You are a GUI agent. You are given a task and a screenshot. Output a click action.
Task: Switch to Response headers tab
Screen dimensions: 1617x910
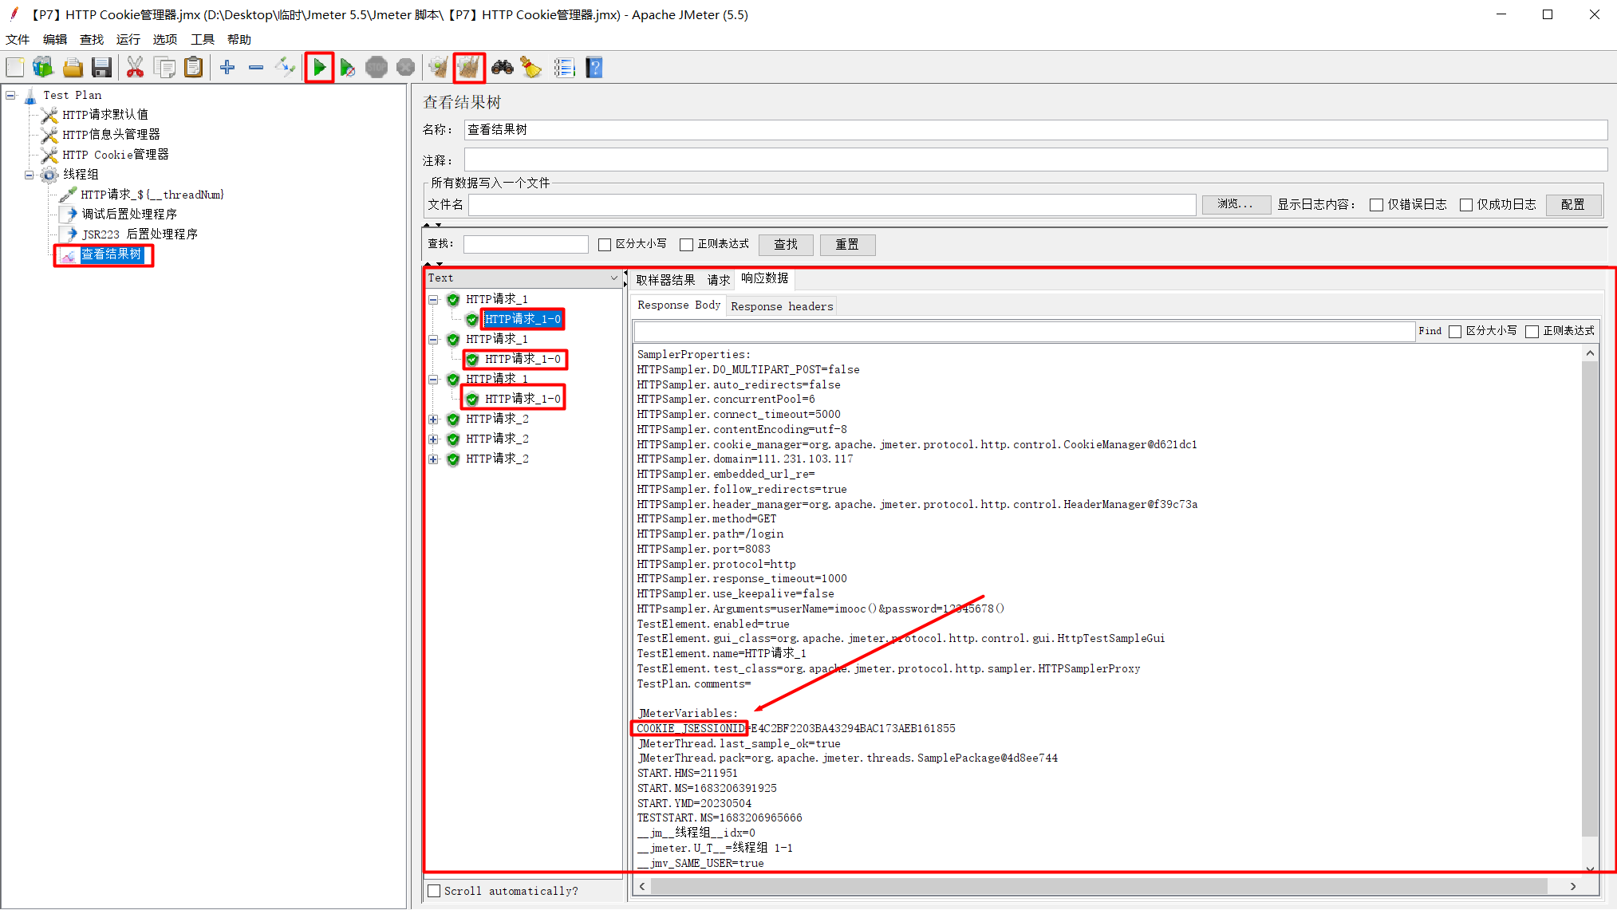pyautogui.click(x=782, y=306)
